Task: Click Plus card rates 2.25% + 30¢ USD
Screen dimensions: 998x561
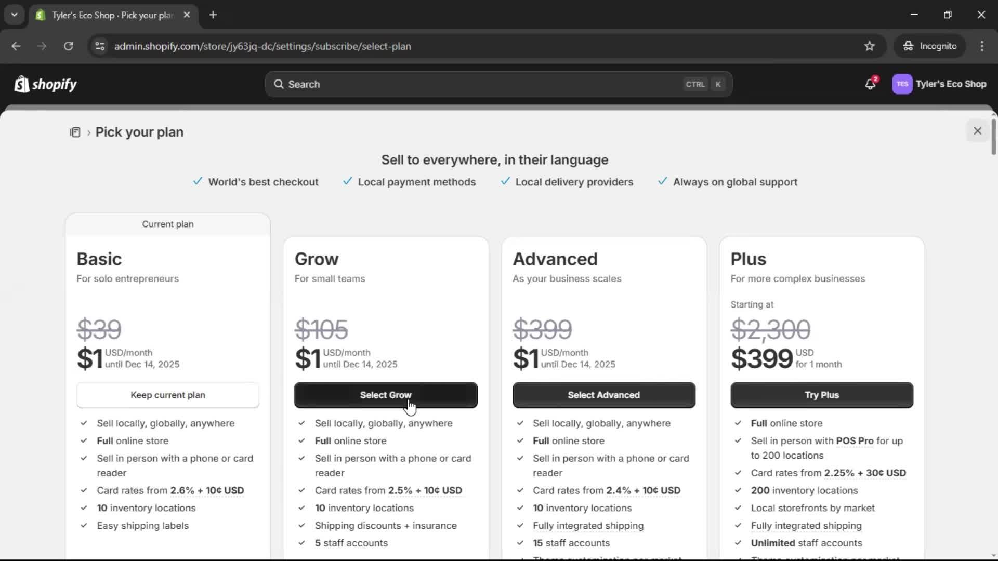Action: (x=865, y=473)
